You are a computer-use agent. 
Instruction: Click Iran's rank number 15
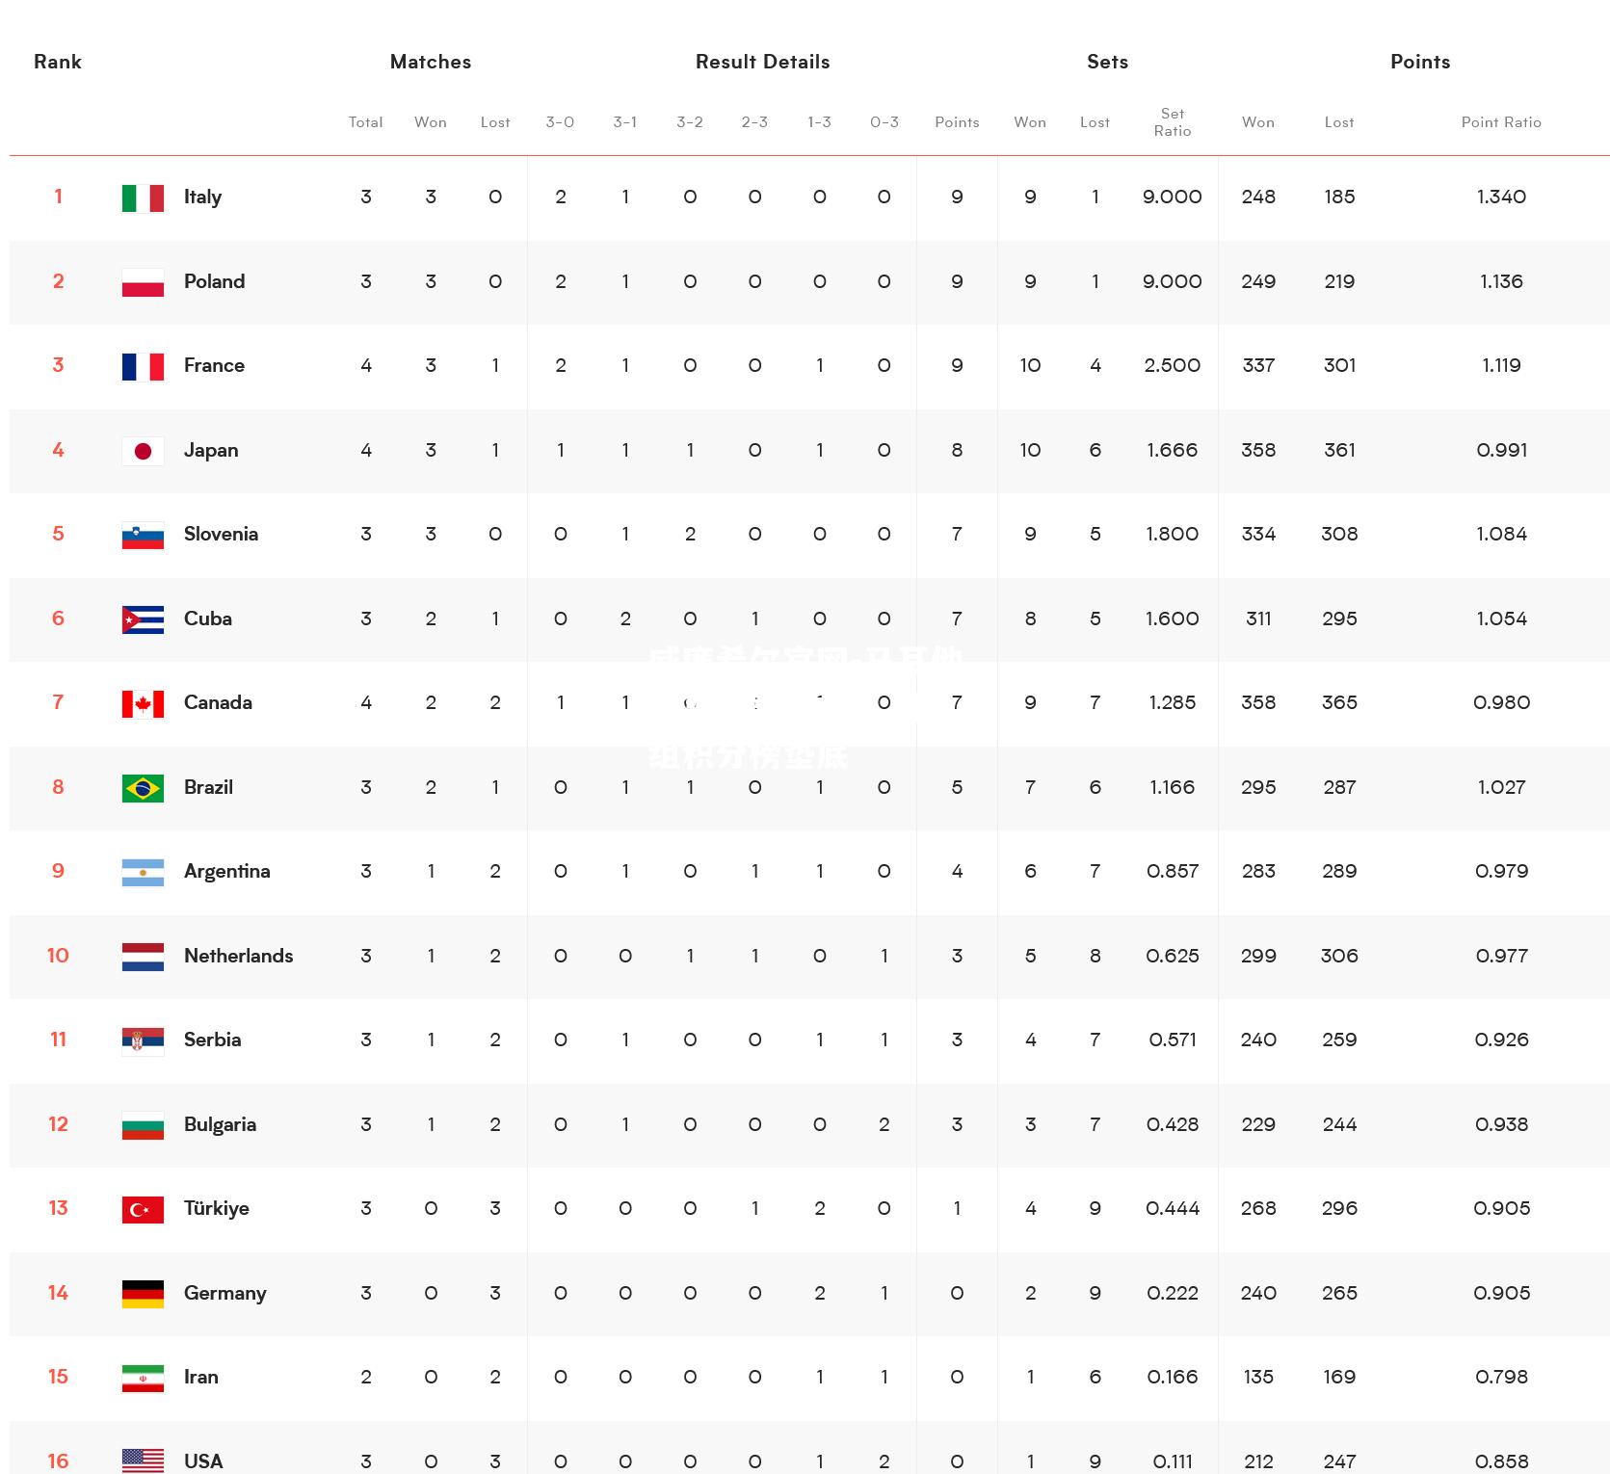pos(58,1377)
